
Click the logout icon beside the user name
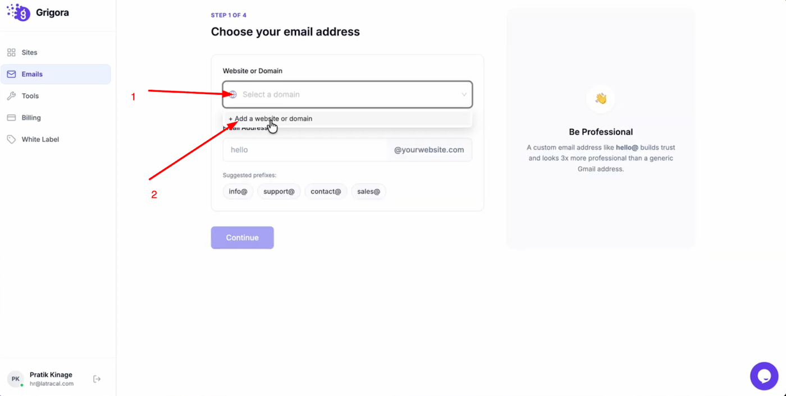point(97,379)
